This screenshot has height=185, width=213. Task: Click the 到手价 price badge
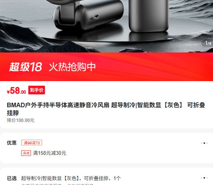pyautogui.click(x=37, y=90)
